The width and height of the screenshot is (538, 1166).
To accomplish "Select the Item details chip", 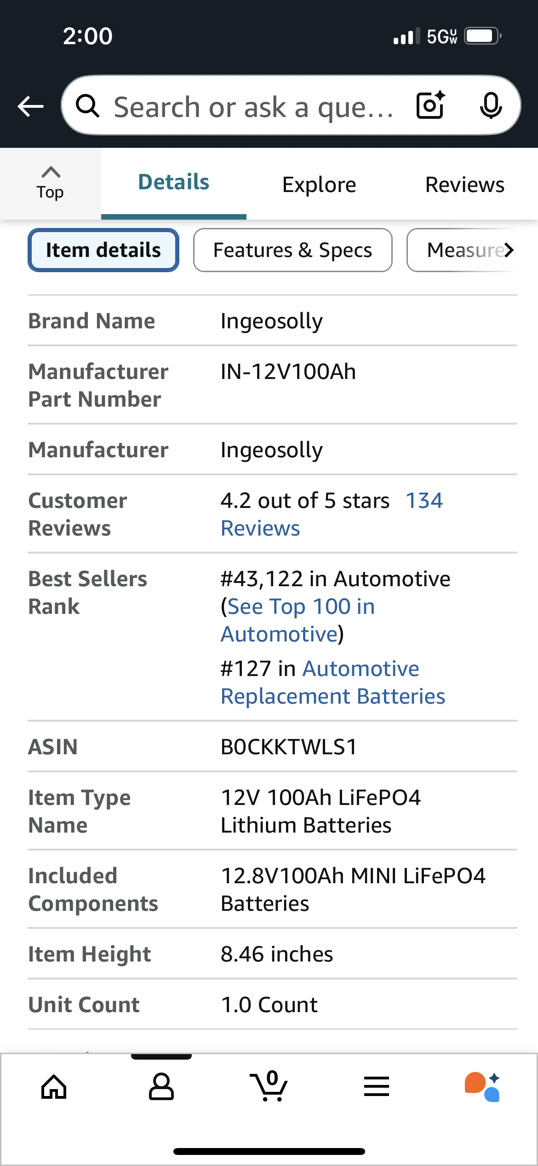I will pos(103,250).
